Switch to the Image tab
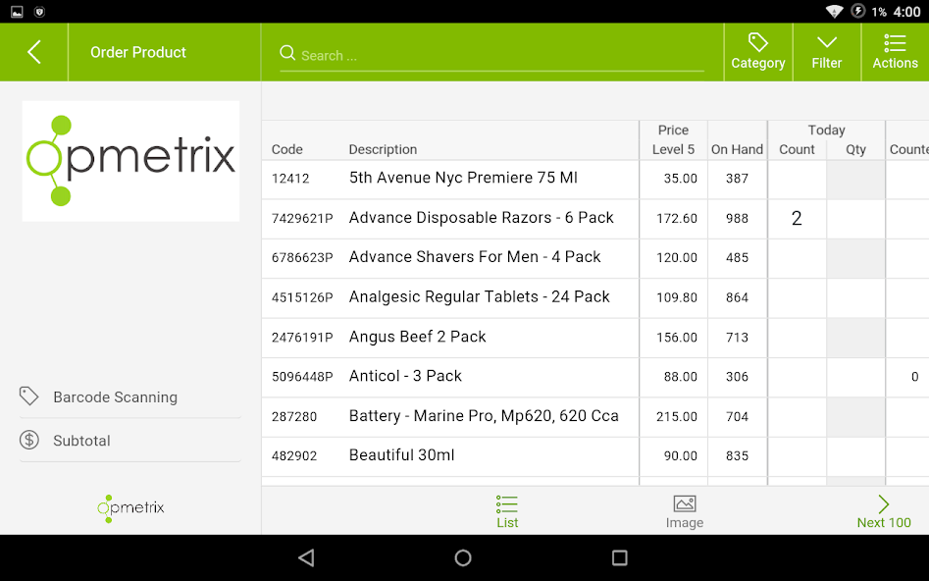Viewport: 929px width, 581px height. point(685,511)
